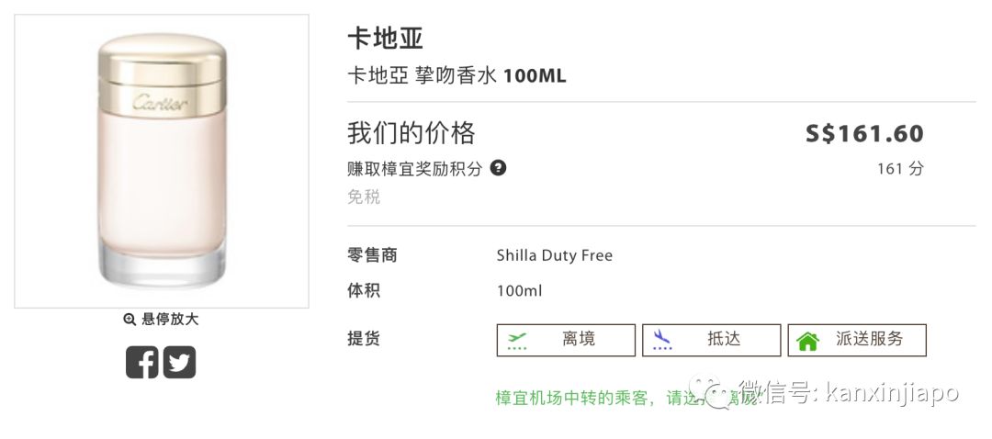
Task: Click the Cartier perfume bottle image
Action: pyautogui.click(x=162, y=161)
